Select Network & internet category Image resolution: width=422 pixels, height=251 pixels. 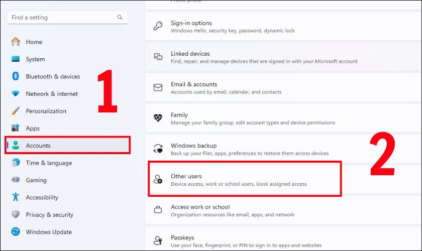tap(67, 93)
